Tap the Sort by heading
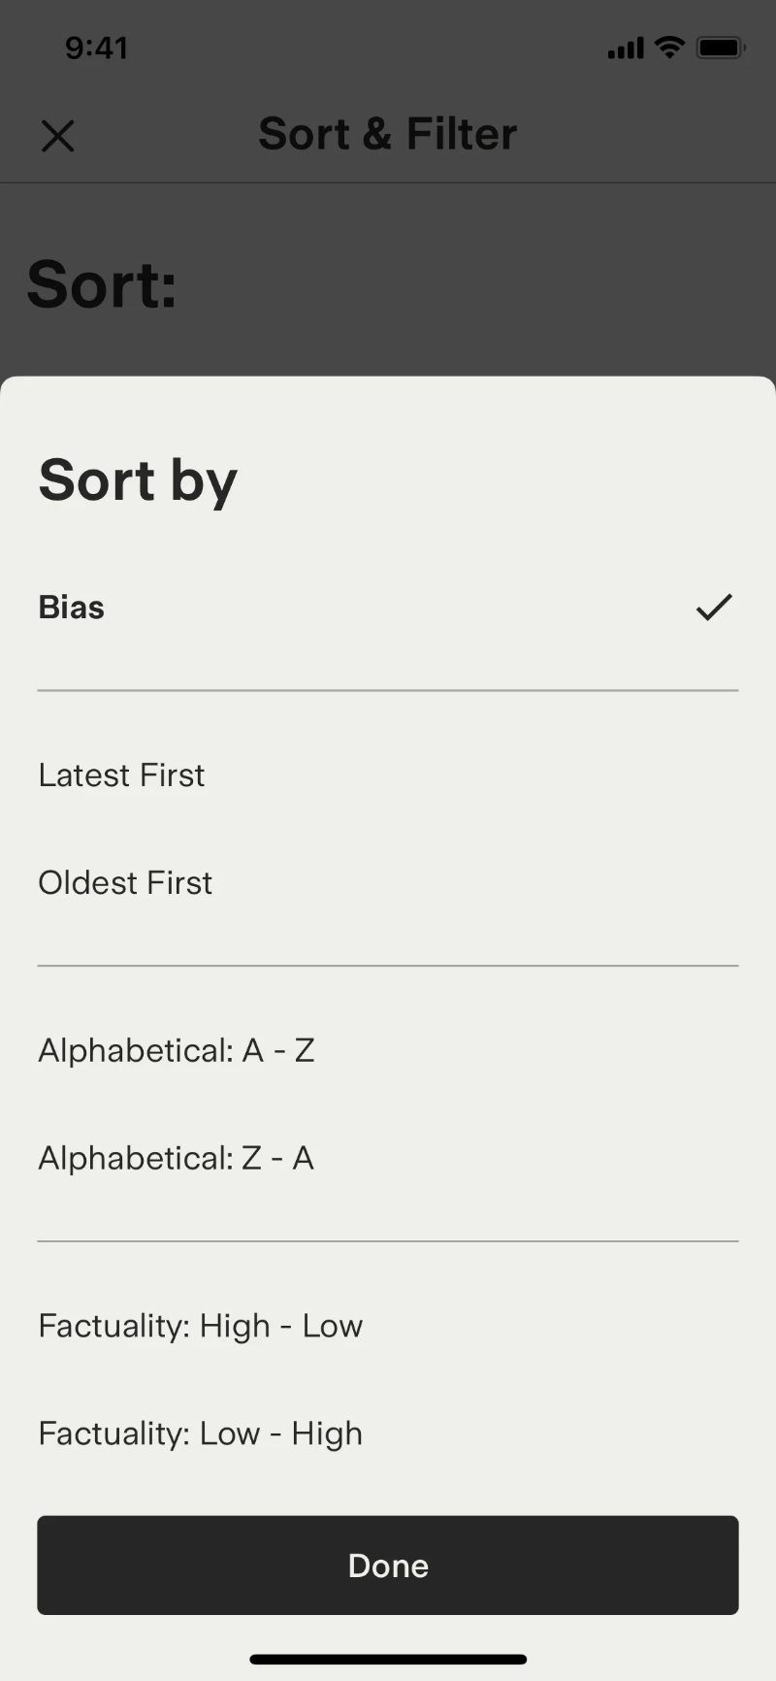 137,479
